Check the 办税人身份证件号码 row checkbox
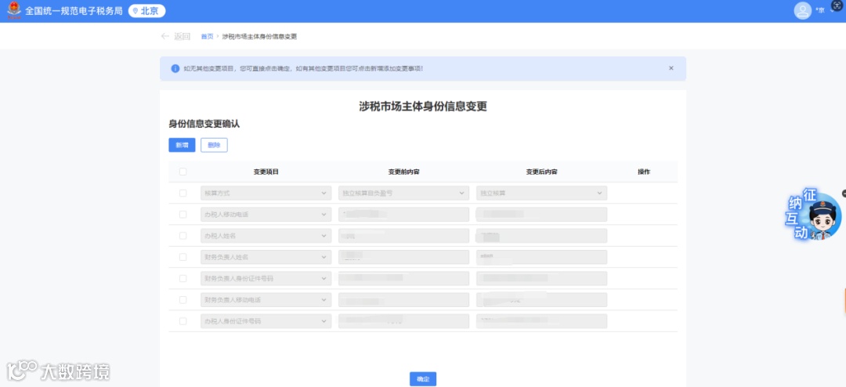This screenshot has height=387, width=846. (x=183, y=321)
